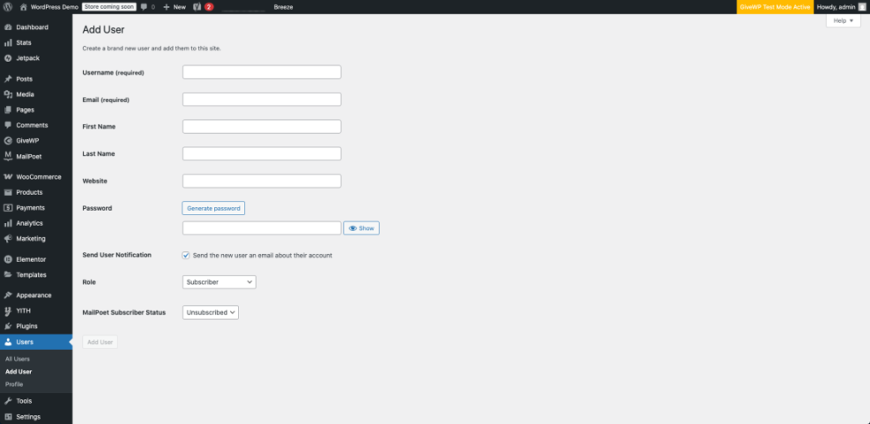Click the notification email checkbox label text
The height and width of the screenshot is (424, 870).
coord(263,256)
